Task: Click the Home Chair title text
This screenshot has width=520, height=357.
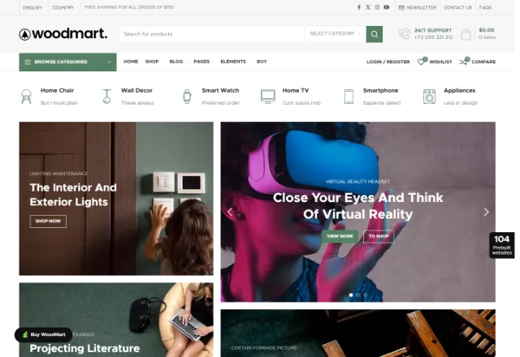Action: click(57, 90)
